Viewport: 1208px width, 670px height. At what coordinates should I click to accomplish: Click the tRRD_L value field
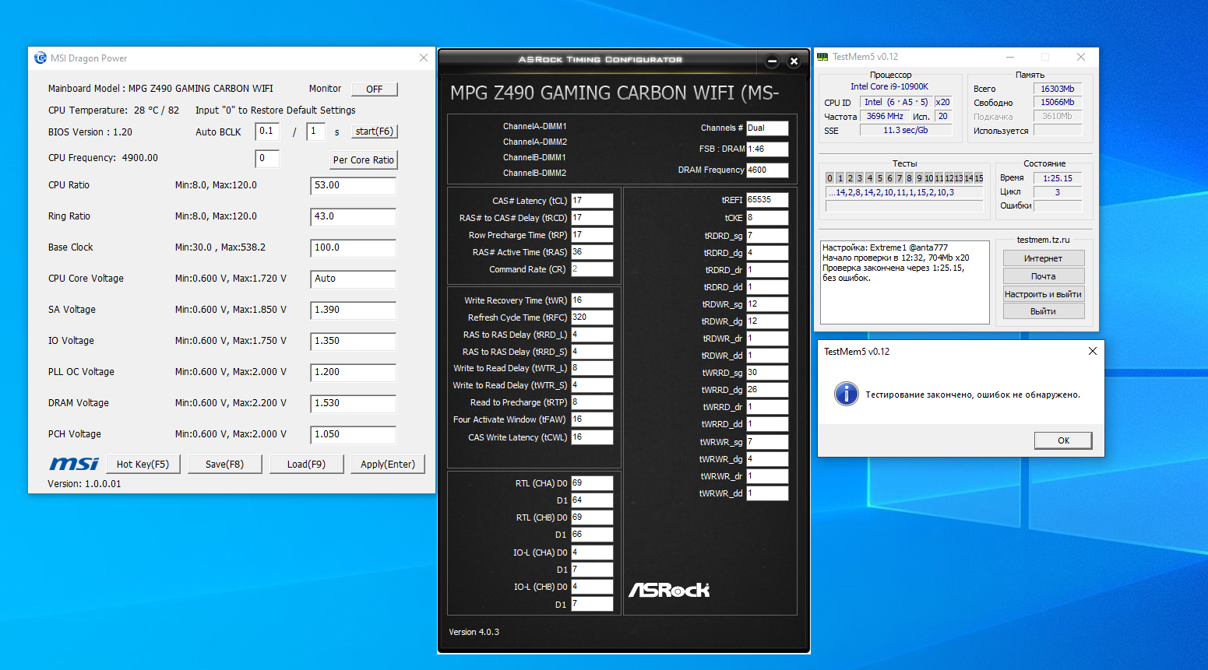592,335
